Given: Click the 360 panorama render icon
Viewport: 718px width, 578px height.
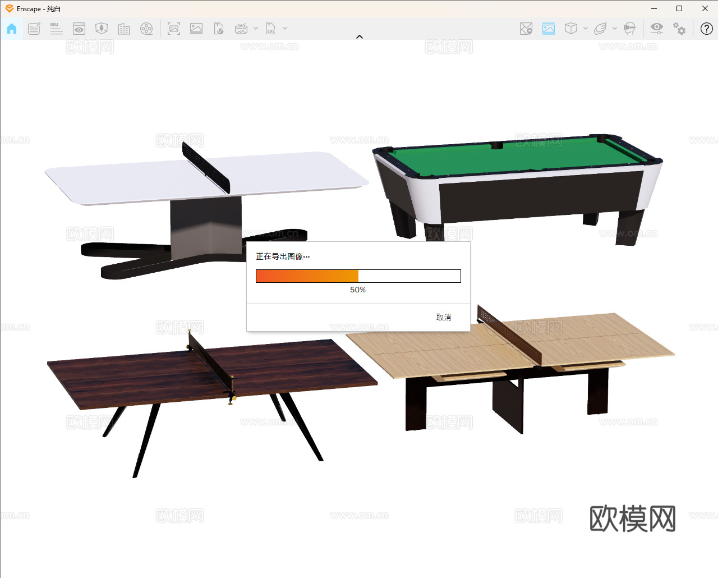Looking at the screenshot, I should coord(241,29).
